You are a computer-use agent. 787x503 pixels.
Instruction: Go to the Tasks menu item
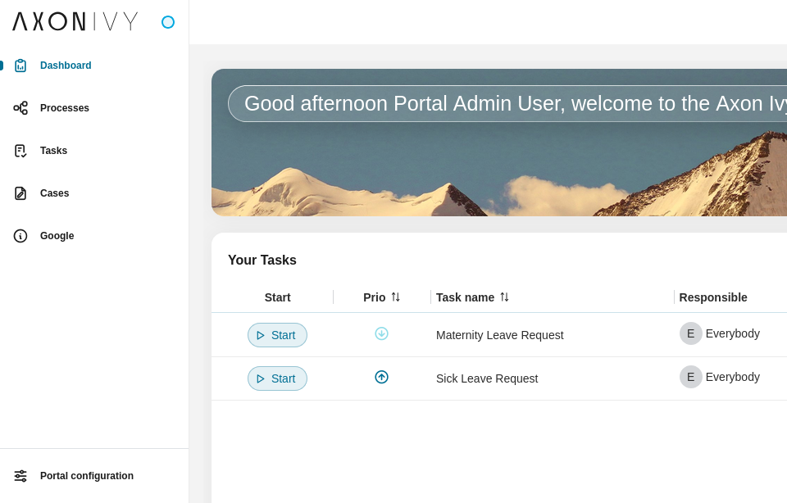click(94, 151)
